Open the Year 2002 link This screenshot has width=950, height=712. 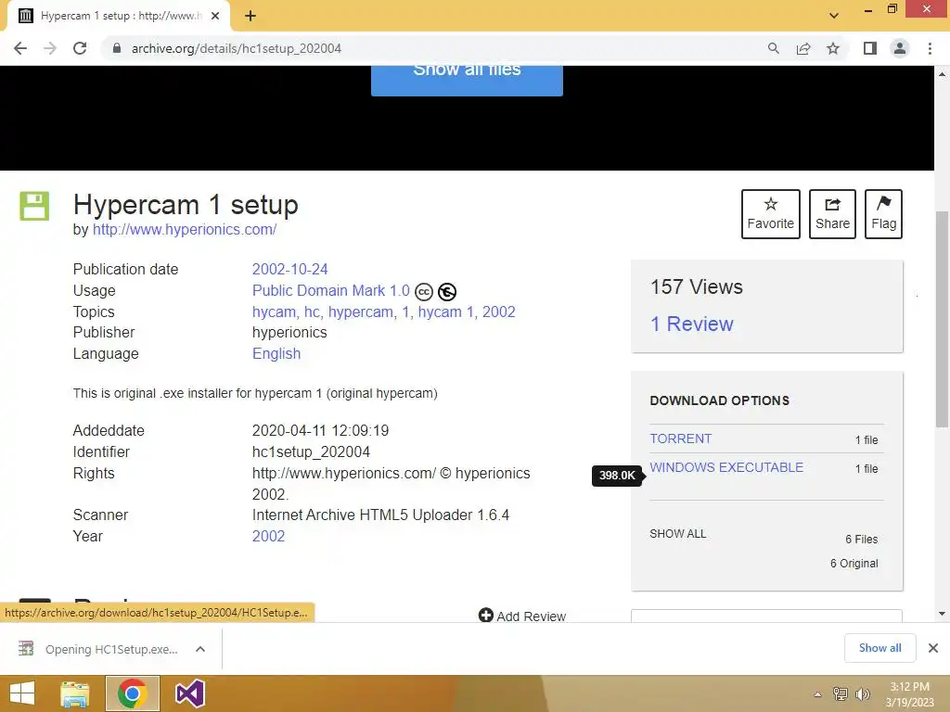pos(268,536)
